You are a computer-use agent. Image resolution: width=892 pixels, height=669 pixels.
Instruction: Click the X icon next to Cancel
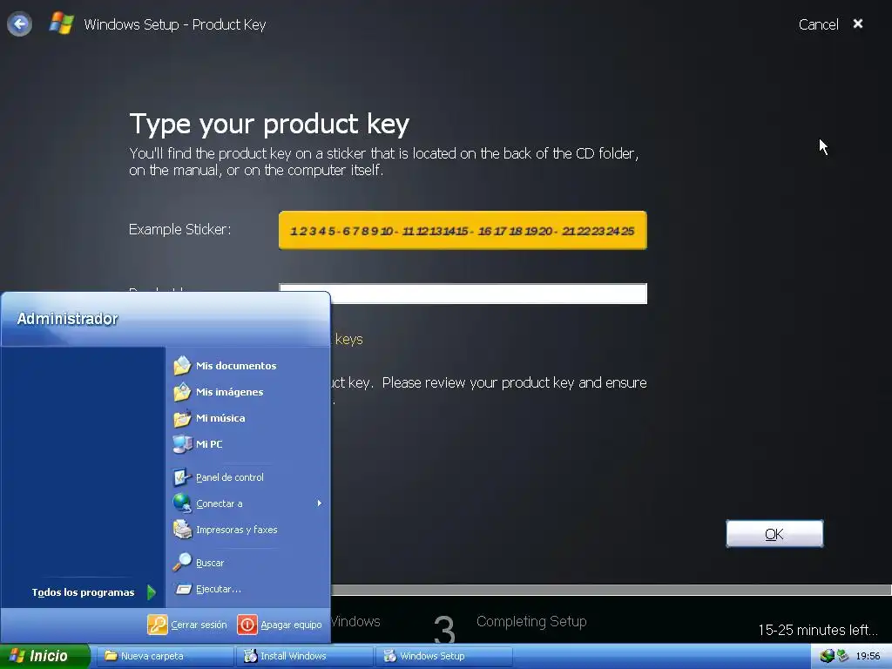coord(858,24)
